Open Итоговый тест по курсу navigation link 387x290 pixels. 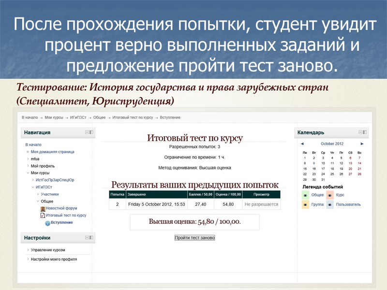tap(66, 215)
